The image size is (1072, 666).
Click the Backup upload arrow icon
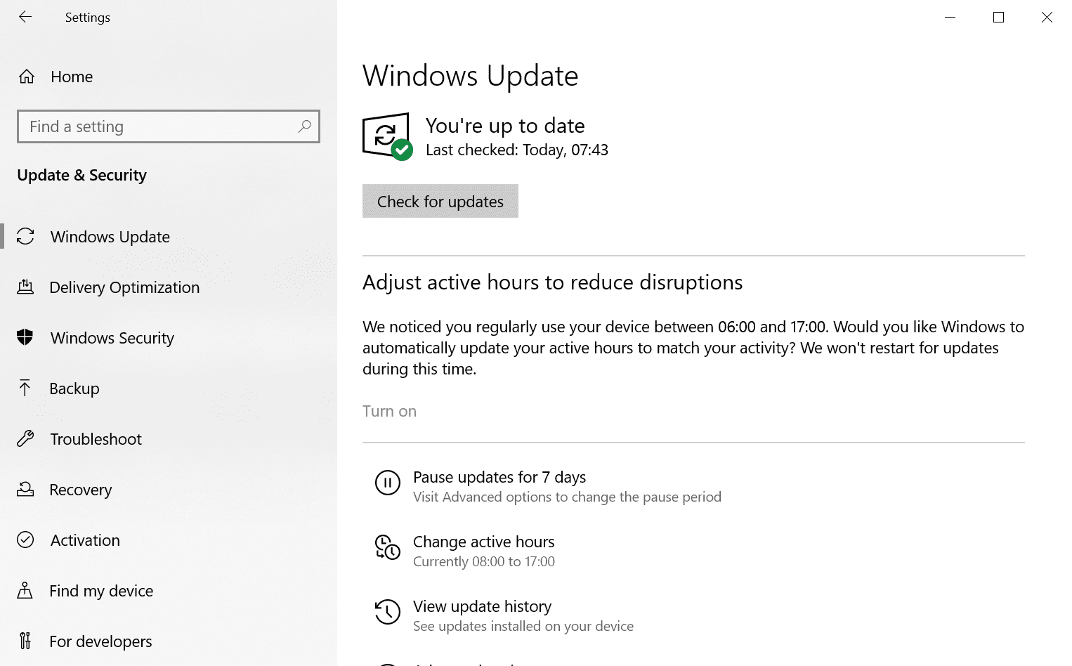26,388
